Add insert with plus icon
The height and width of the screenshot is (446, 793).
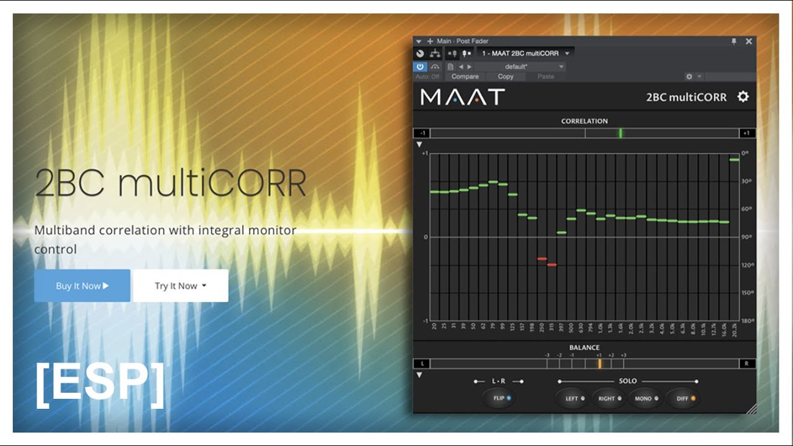(x=429, y=41)
